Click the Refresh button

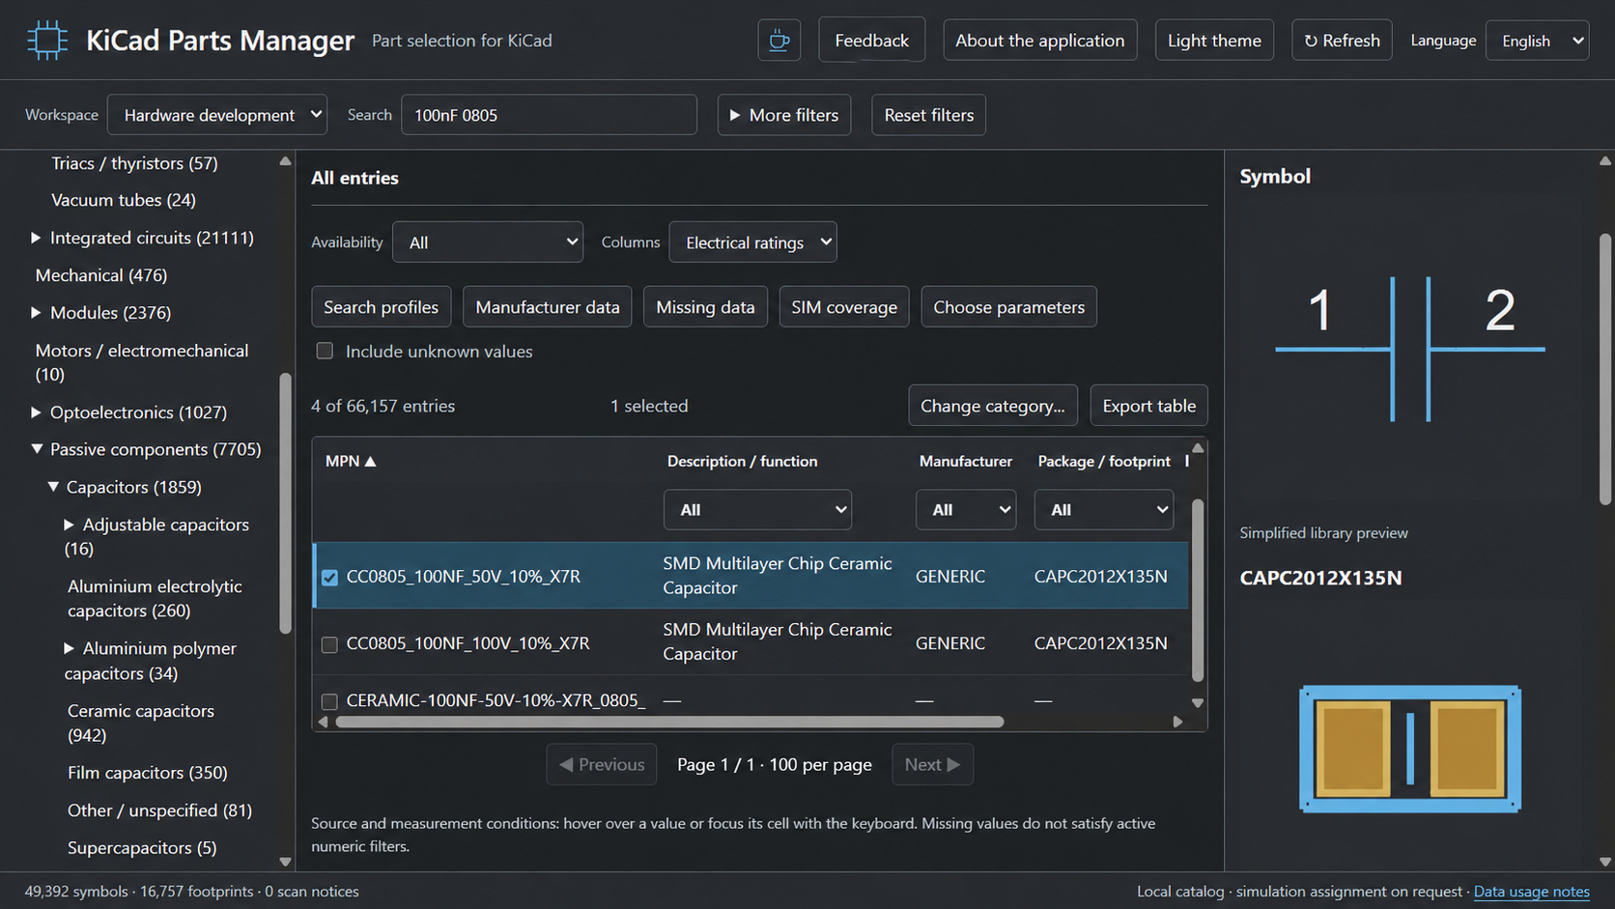pos(1342,41)
